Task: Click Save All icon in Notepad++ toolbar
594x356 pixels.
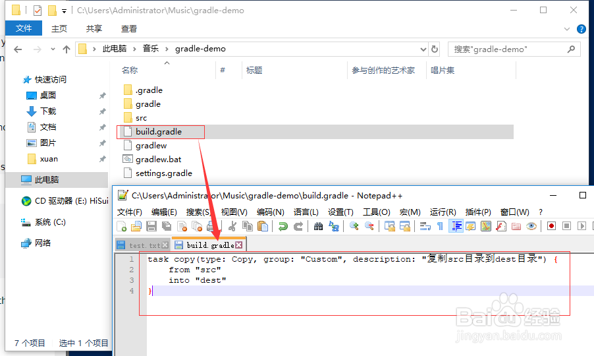Action: click(167, 226)
